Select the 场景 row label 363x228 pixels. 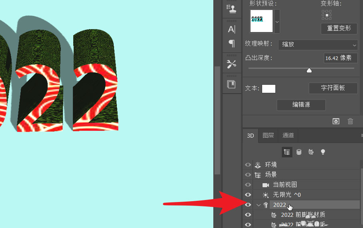point(271,174)
